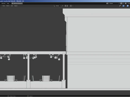The width and height of the screenshot is (130, 97).
Task: Choose the proportional editing falloff icon
Action: point(73,6)
